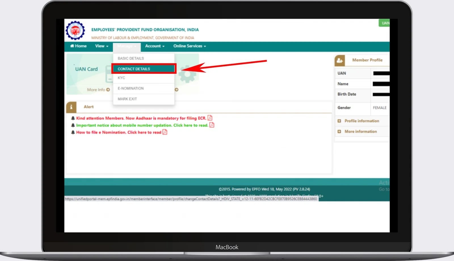Click the Alert panel heading
Image resolution: width=454 pixels, height=261 pixels.
coord(89,107)
